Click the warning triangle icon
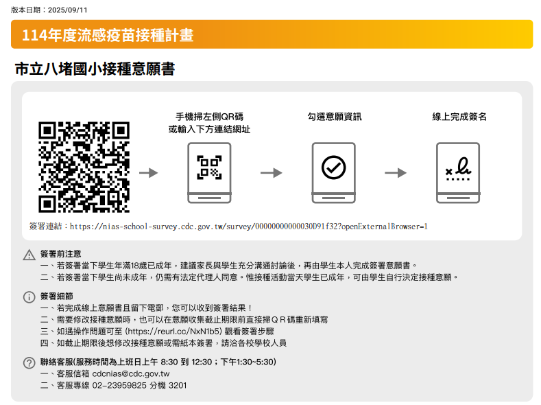This screenshot has width=541, height=405. pyautogui.click(x=29, y=255)
